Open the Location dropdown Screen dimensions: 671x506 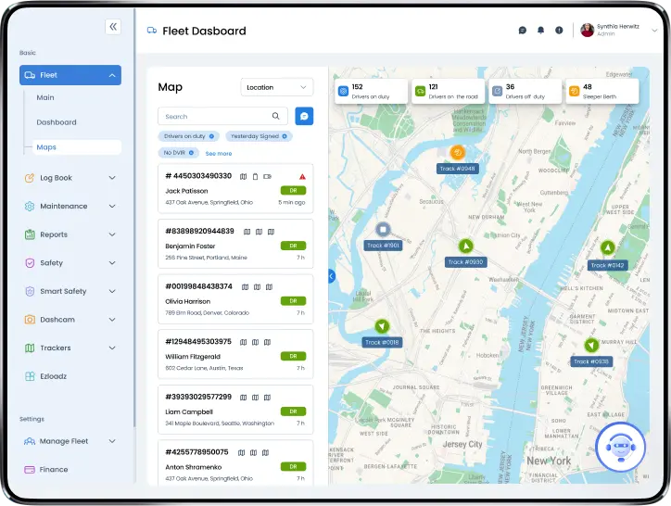coord(277,87)
